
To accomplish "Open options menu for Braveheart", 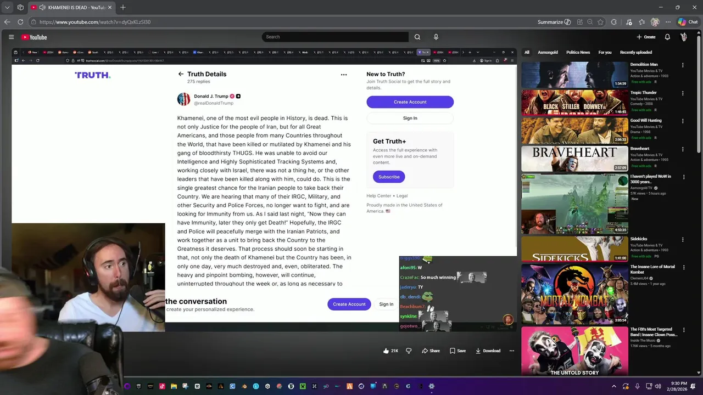I will click(x=683, y=149).
